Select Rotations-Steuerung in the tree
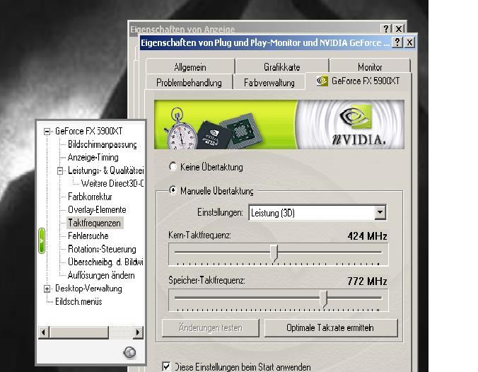 (102, 249)
